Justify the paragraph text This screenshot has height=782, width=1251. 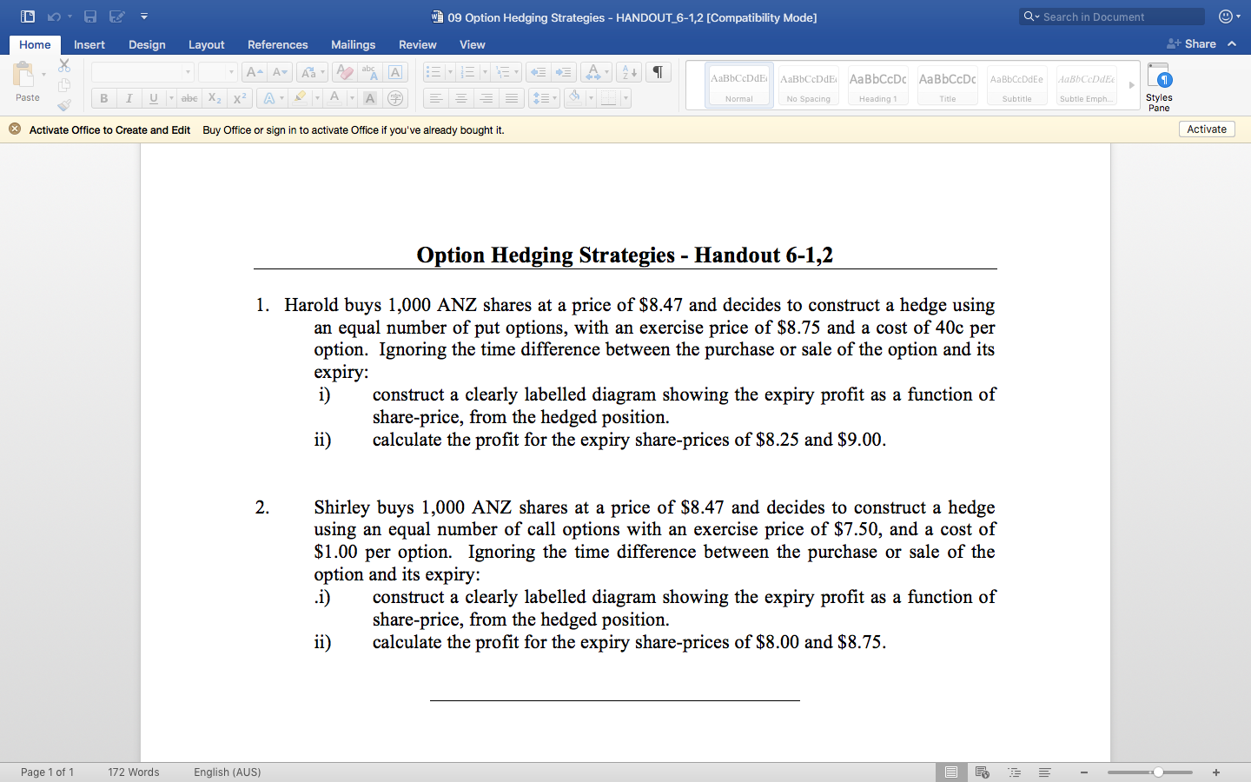[512, 98]
